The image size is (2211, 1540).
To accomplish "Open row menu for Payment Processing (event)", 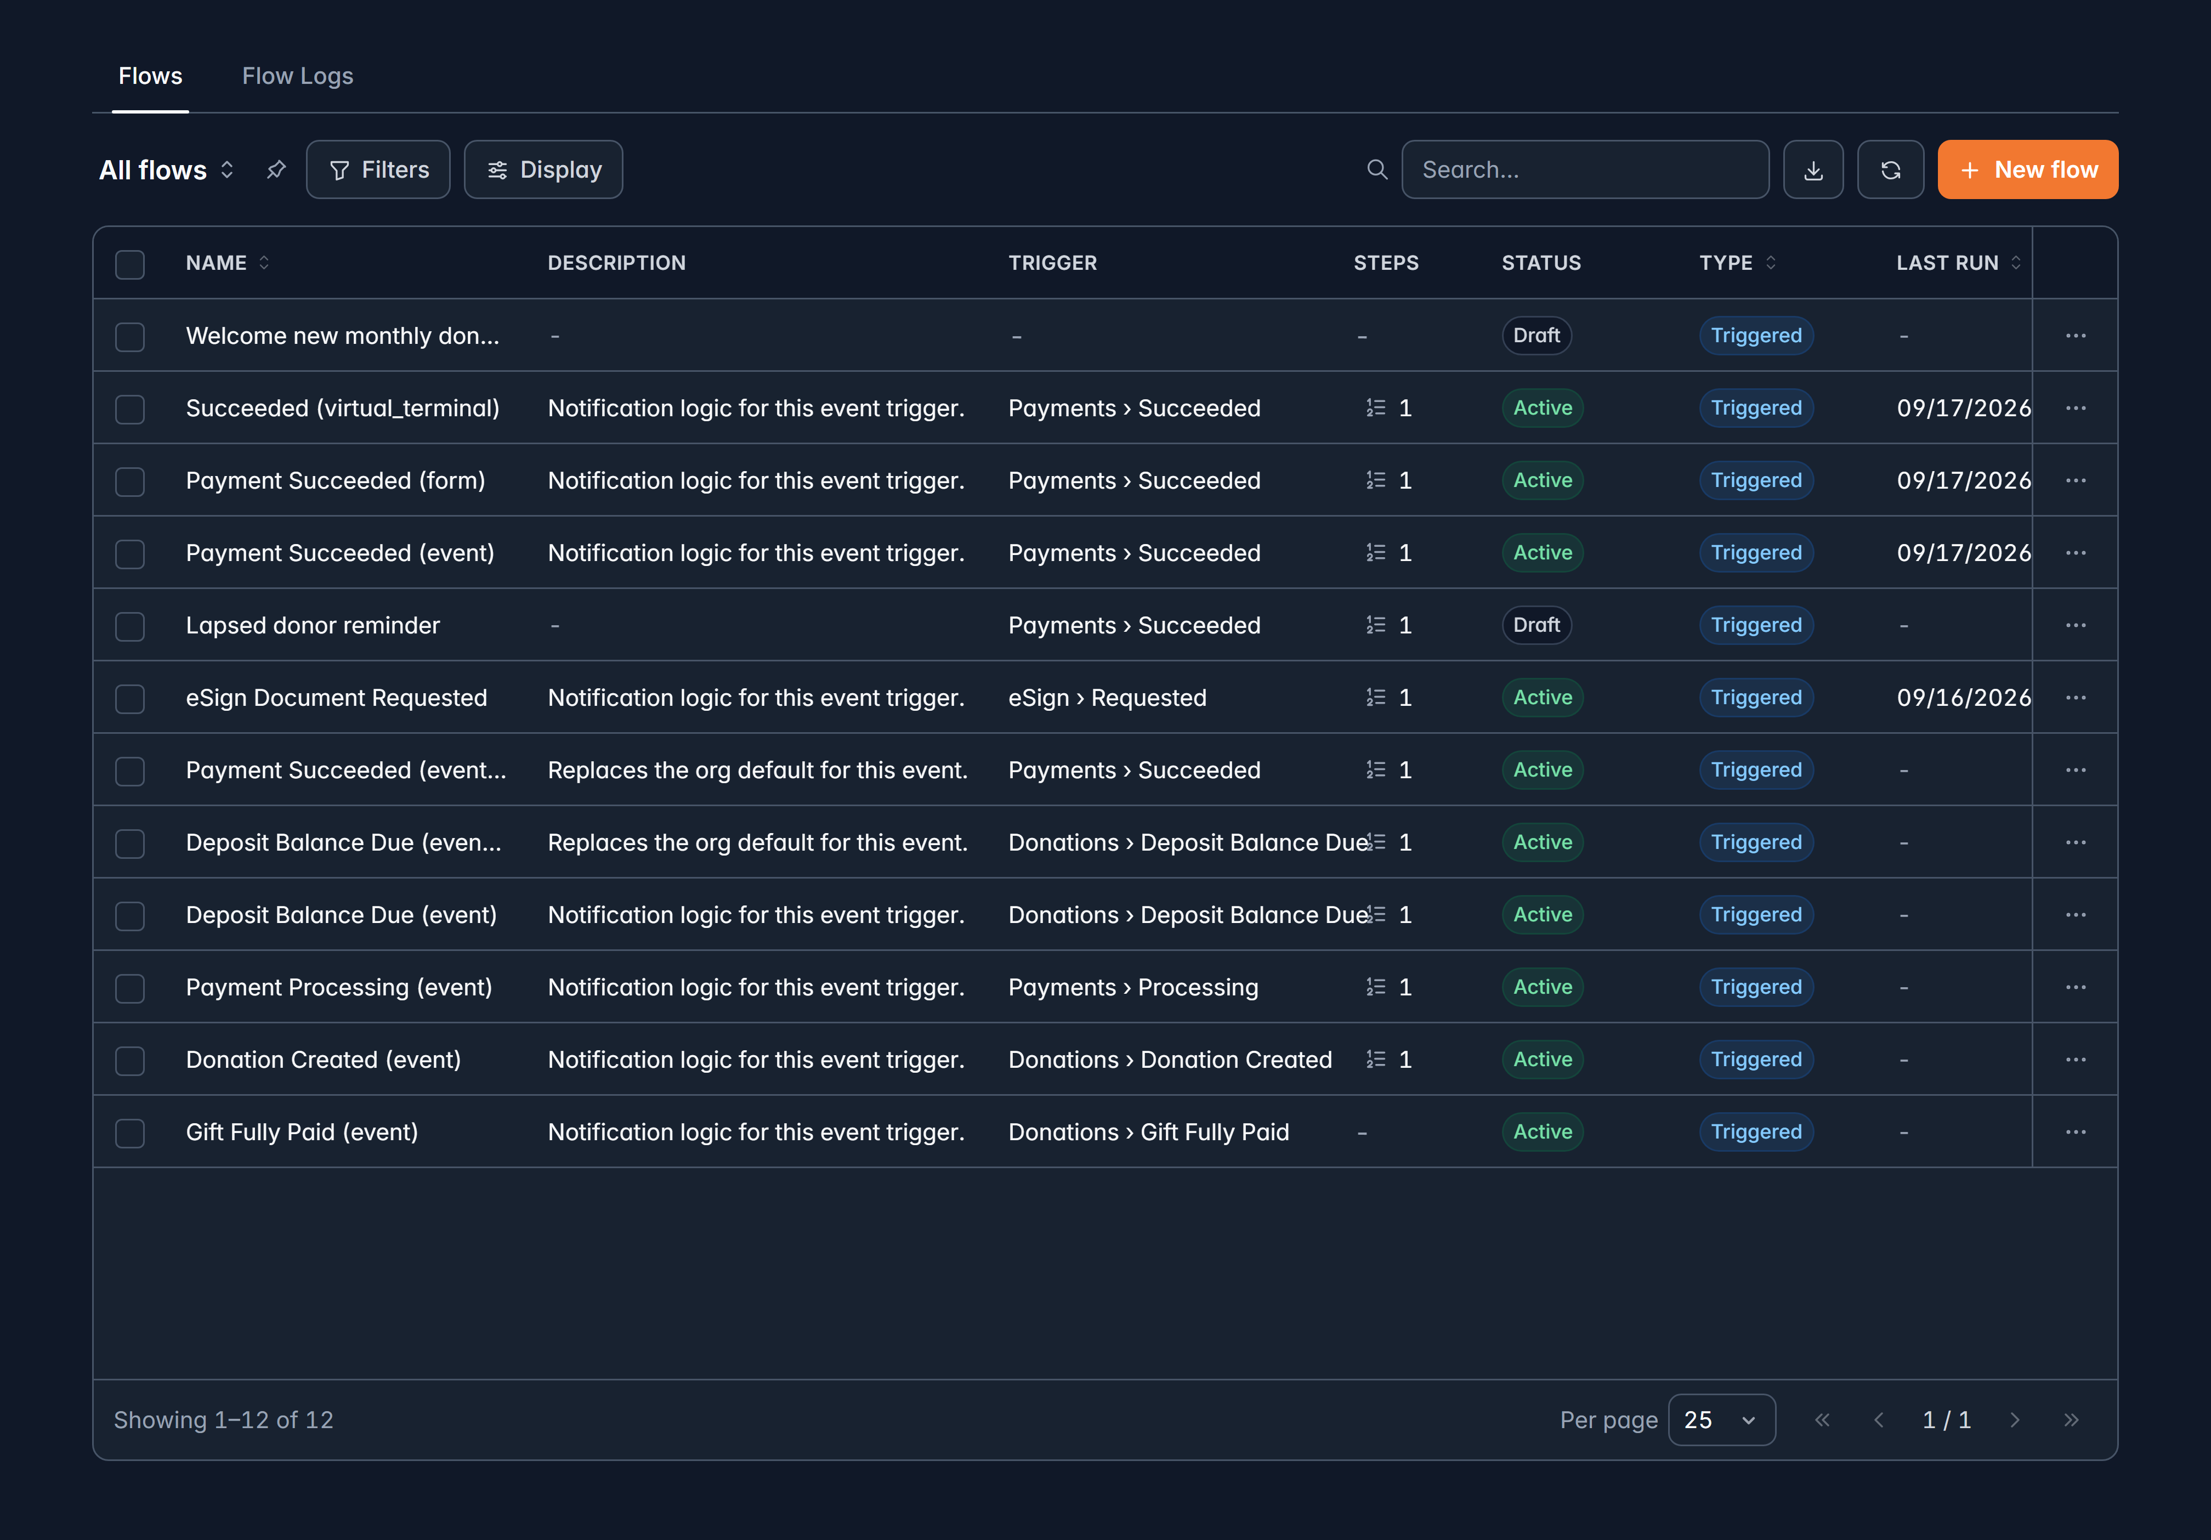I will (2075, 987).
